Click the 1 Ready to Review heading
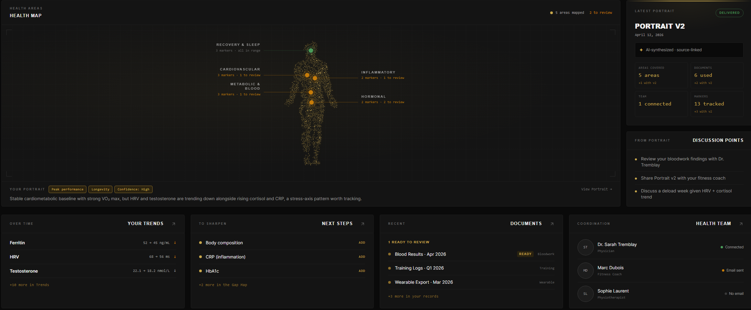 coord(409,242)
